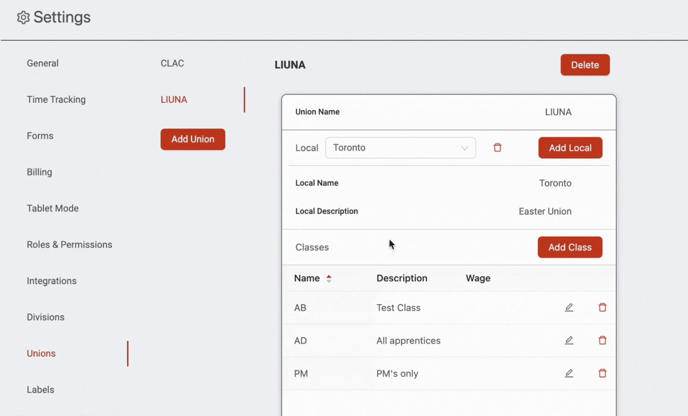The width and height of the screenshot is (688, 416).
Task: Click the LIUNA page heading
Action: click(x=290, y=65)
